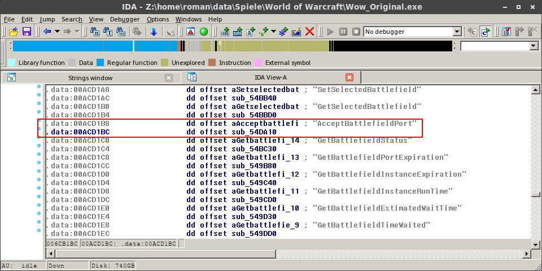This screenshot has width=542, height=271.
Task: Open the Windows menu
Action: coord(189,19)
